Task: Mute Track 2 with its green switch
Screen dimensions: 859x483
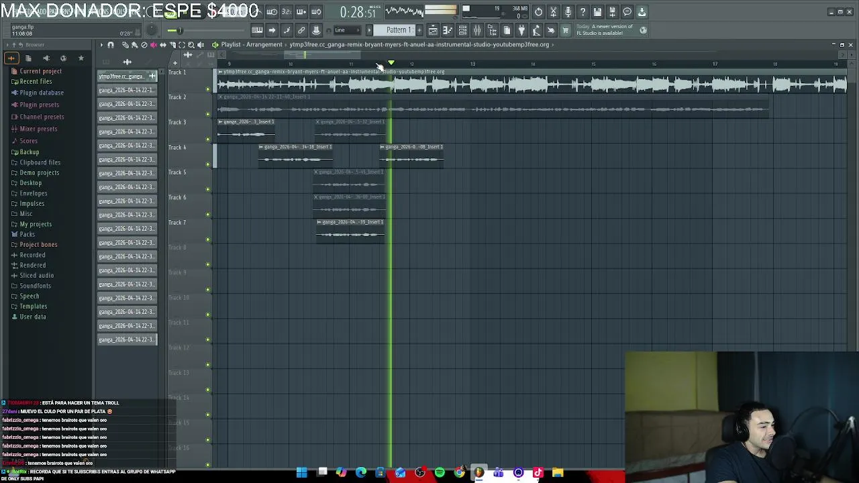Action: point(208,114)
